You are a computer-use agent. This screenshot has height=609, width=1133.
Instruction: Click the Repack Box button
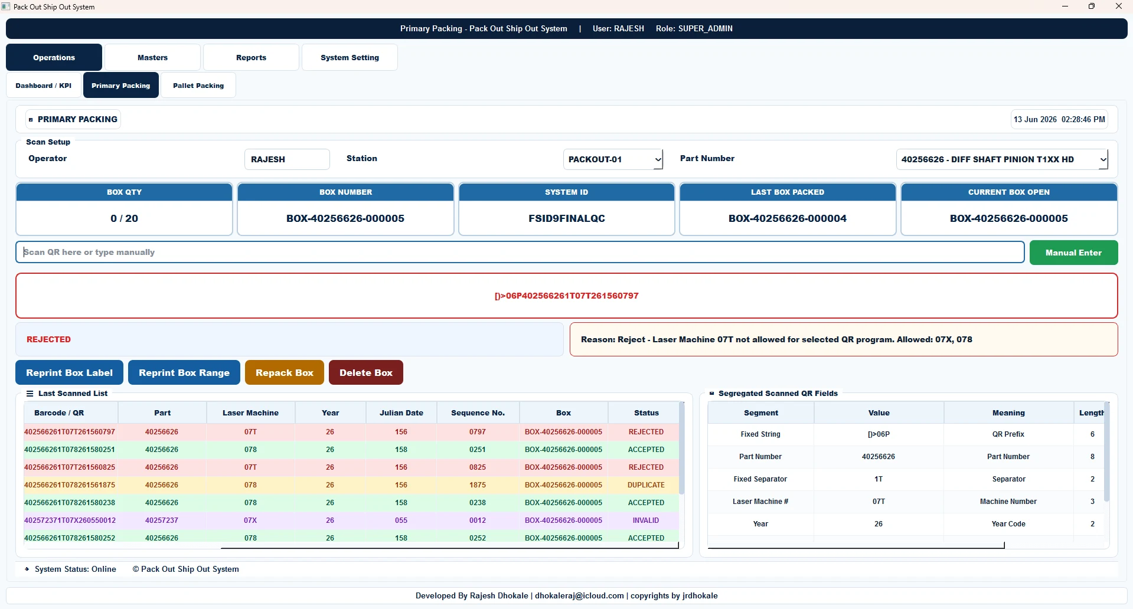[285, 372]
